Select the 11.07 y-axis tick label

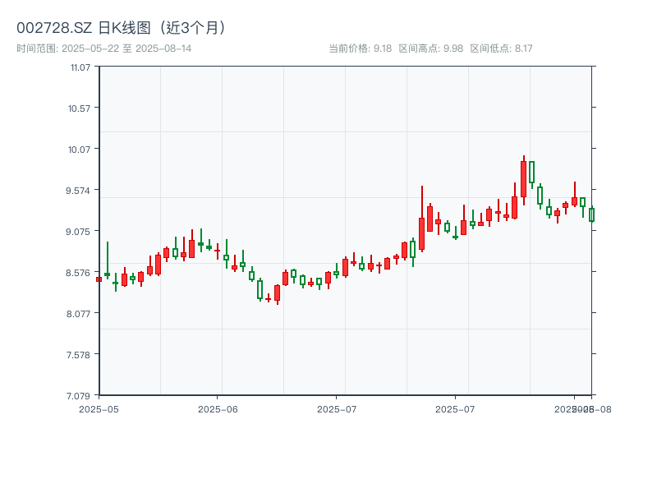coord(80,67)
